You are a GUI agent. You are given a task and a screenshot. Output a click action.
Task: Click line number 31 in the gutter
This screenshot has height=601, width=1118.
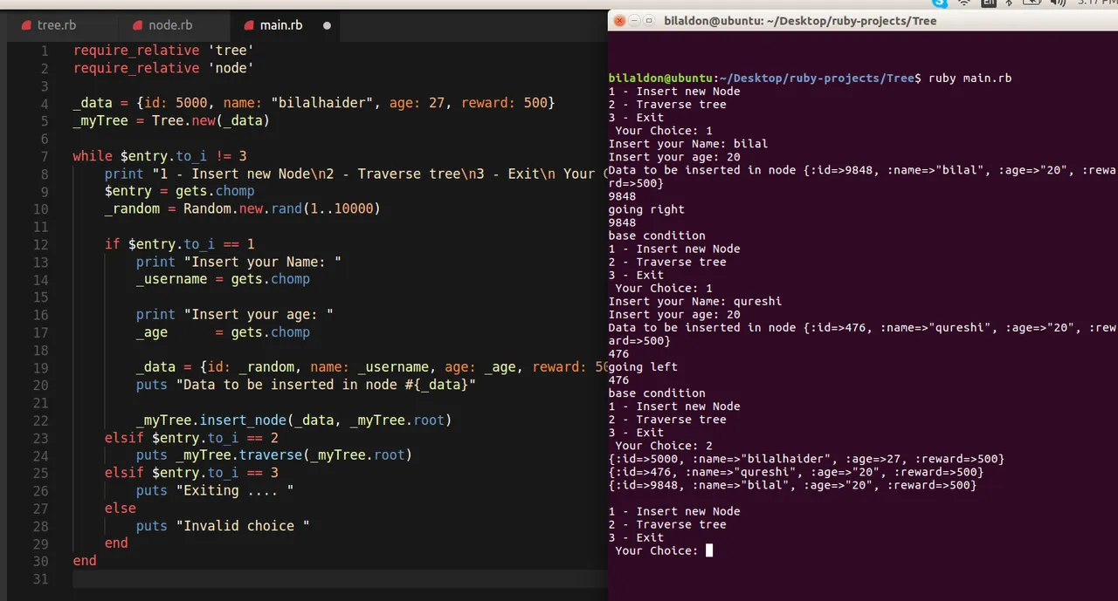pyautogui.click(x=41, y=579)
